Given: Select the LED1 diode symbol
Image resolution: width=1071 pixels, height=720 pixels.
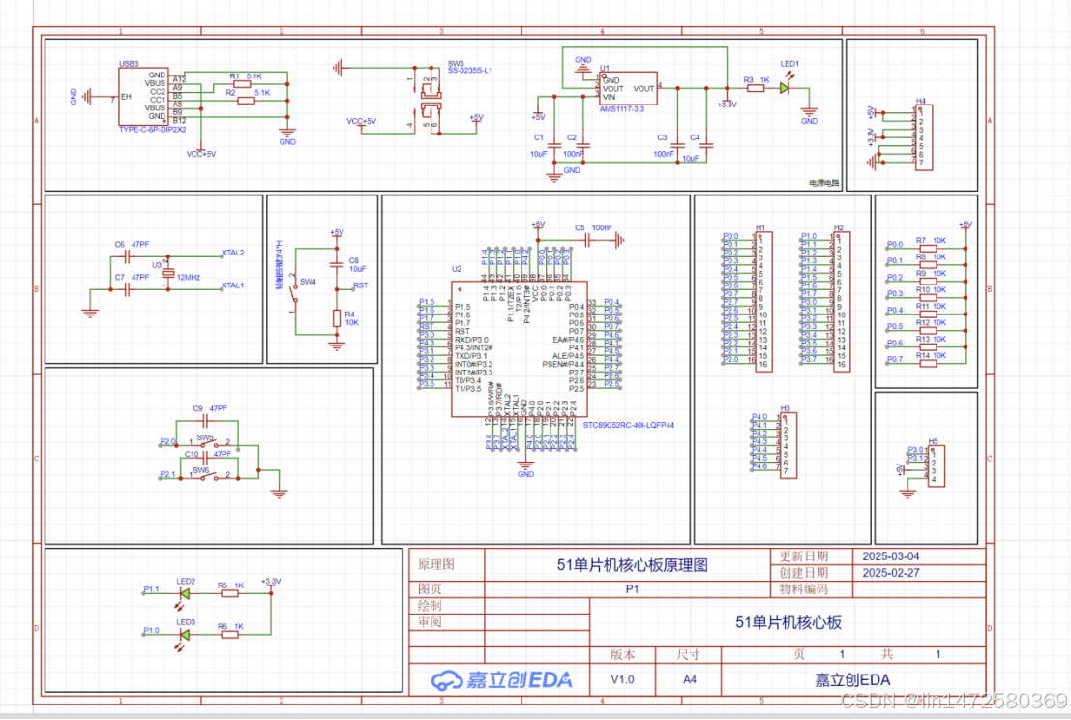Looking at the screenshot, I should click(785, 88).
